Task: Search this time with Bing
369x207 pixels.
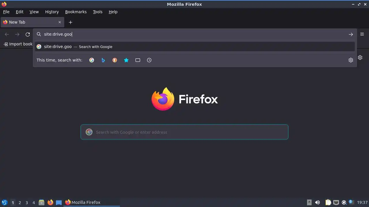Action: (x=103, y=60)
